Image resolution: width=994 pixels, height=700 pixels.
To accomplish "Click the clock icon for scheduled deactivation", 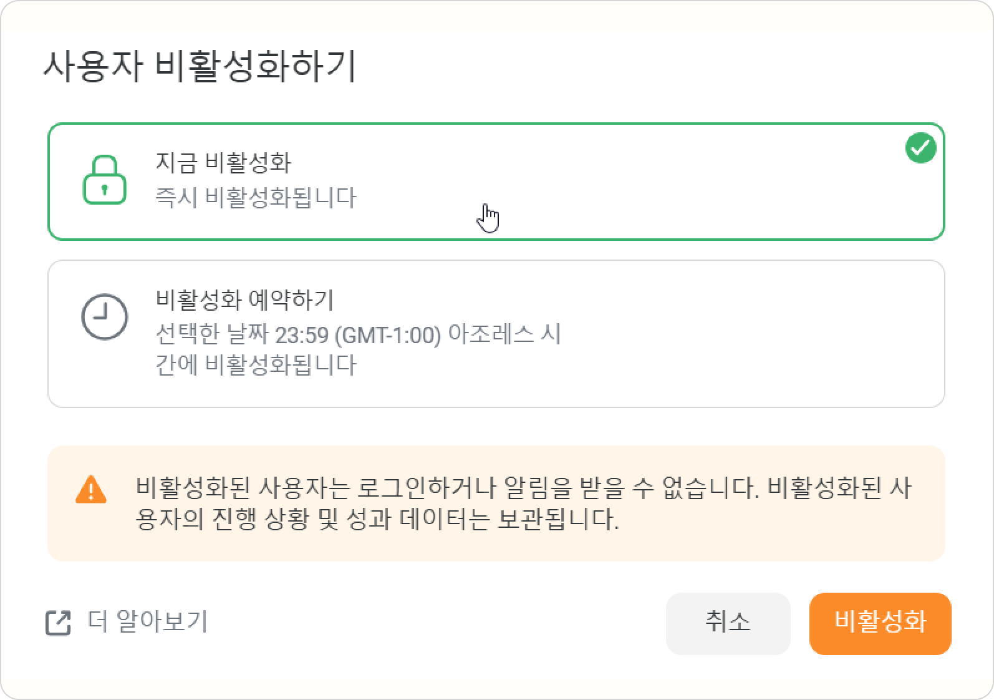I will (x=105, y=317).
